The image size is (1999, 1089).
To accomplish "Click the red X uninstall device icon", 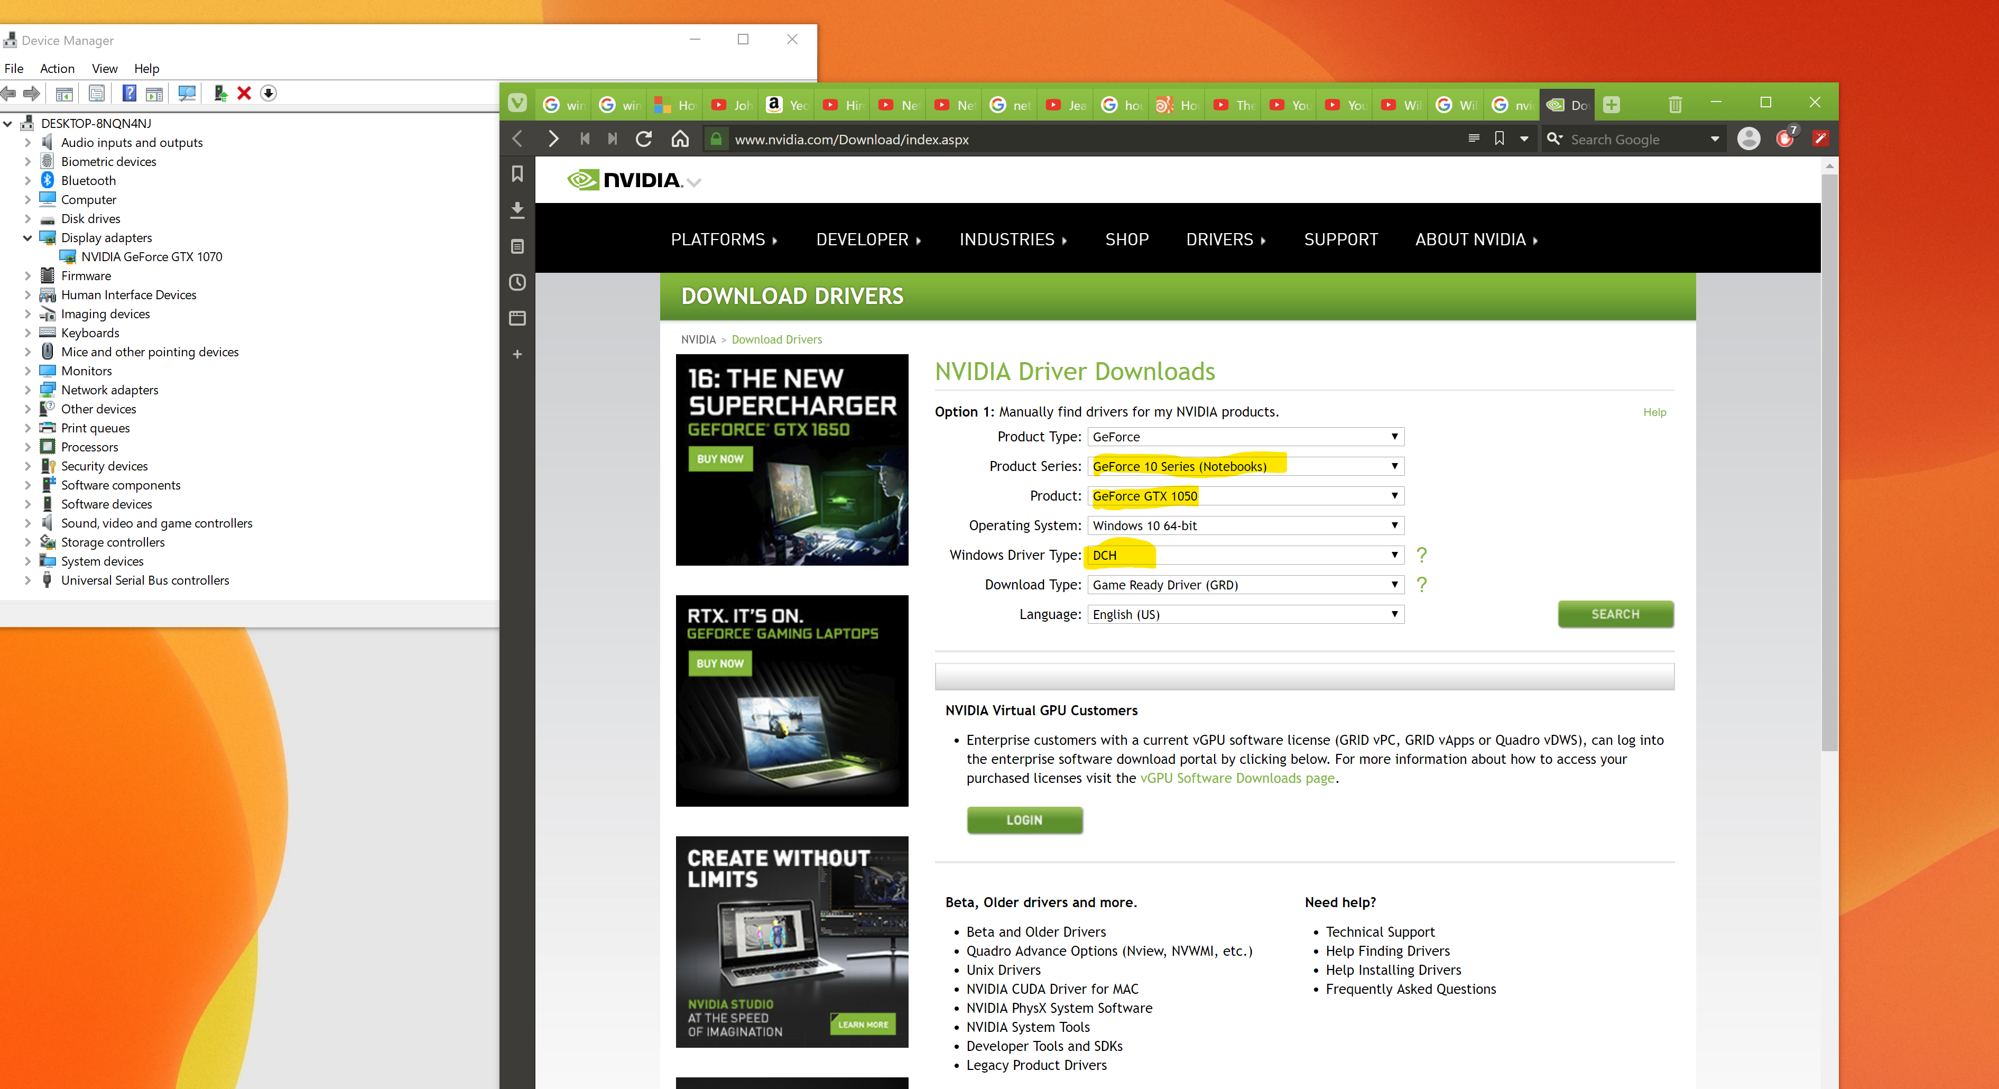I will [x=244, y=93].
